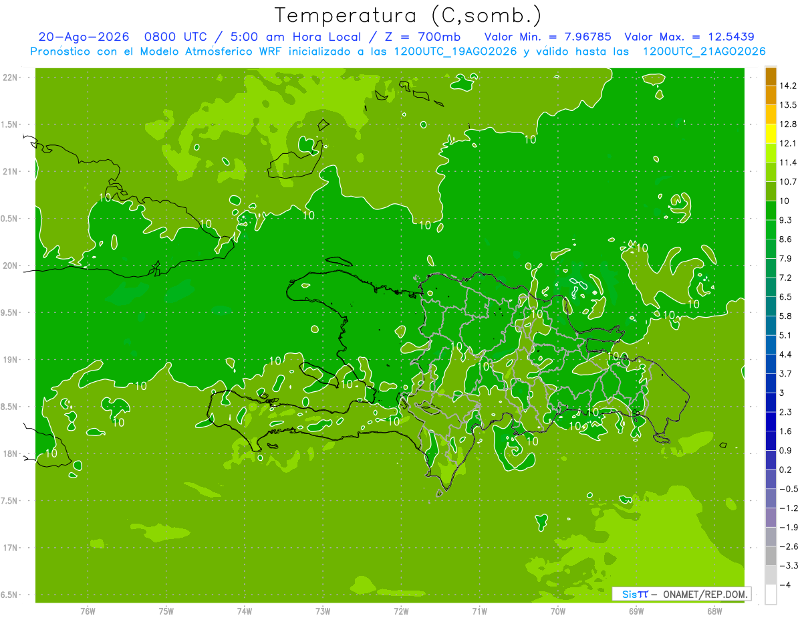This screenshot has width=802, height=620.
Task: Click the '7.2' value on color scale
Action: click(x=786, y=278)
